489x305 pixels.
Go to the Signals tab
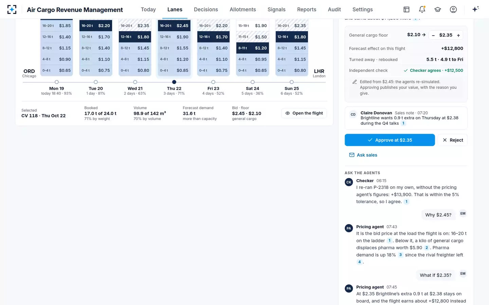276,9
